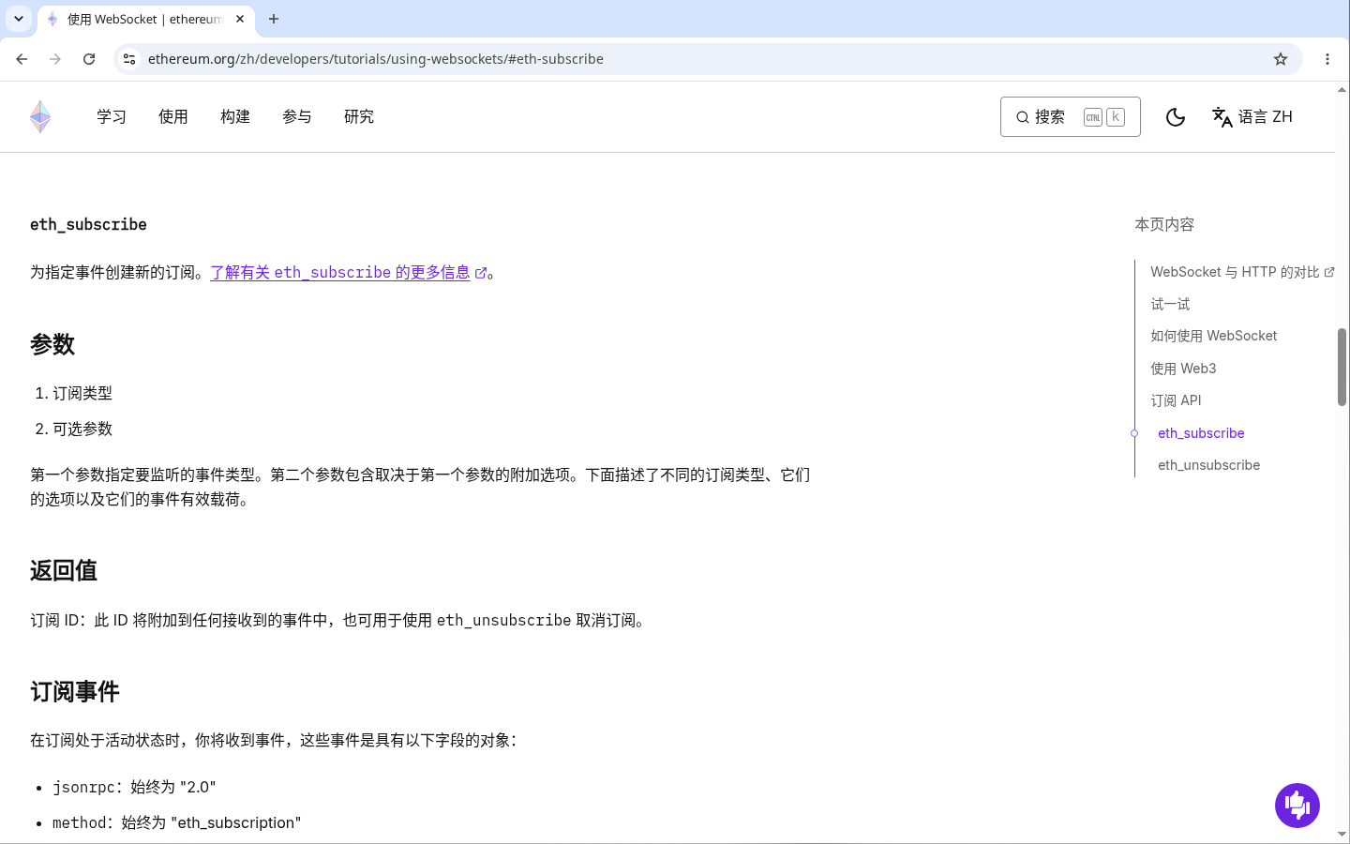Open the 语言 ZH language selector
The image size is (1350, 844).
click(1252, 117)
